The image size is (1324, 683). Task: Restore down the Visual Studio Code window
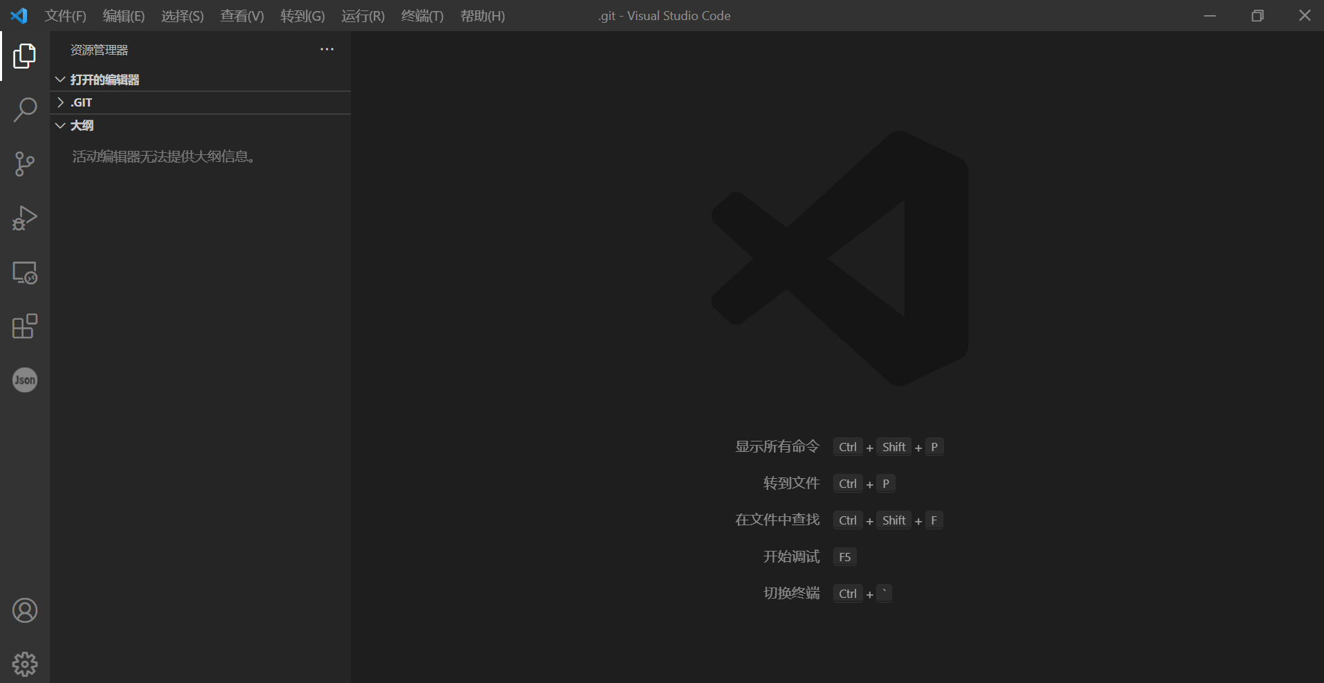(x=1258, y=15)
